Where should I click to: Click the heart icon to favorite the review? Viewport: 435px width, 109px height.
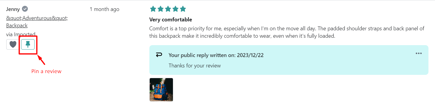(x=13, y=44)
